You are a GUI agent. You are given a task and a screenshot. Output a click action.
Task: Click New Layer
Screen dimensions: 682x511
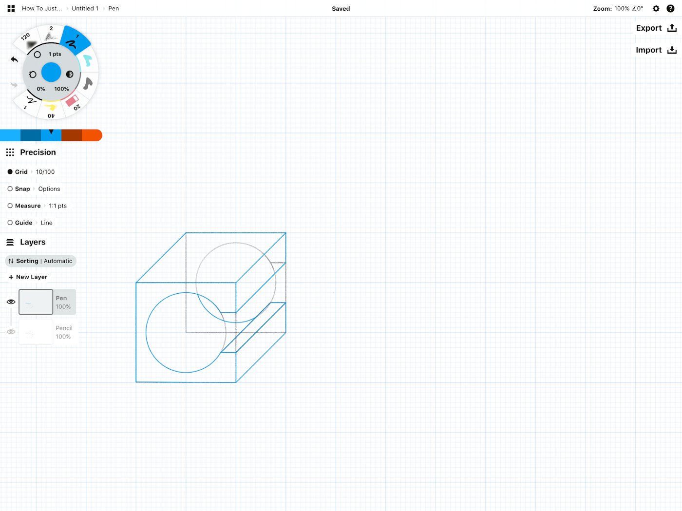pyautogui.click(x=32, y=277)
